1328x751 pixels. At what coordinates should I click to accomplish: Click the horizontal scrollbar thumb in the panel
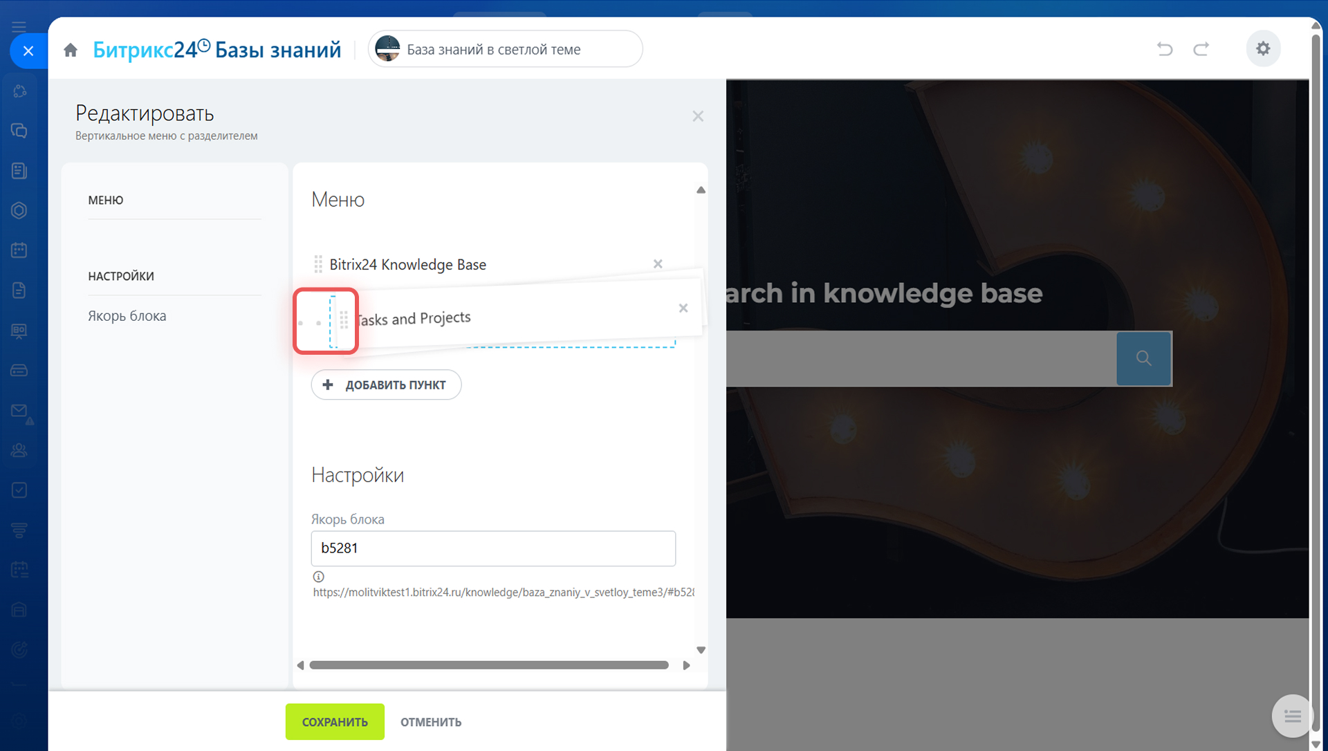(x=489, y=665)
